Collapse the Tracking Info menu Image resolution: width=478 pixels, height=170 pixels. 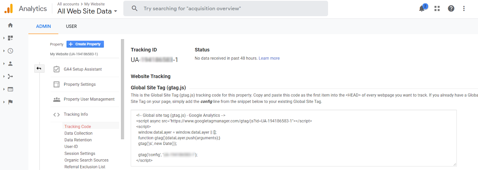click(x=76, y=114)
